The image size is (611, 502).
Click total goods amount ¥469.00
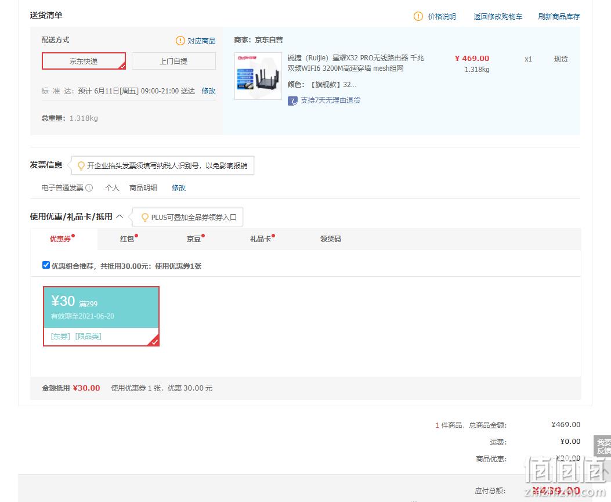tap(566, 424)
